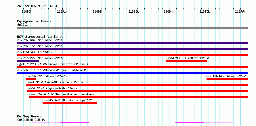Click the 21894k ruler tick label
The height and width of the screenshot is (126, 256).
tap(169, 12)
